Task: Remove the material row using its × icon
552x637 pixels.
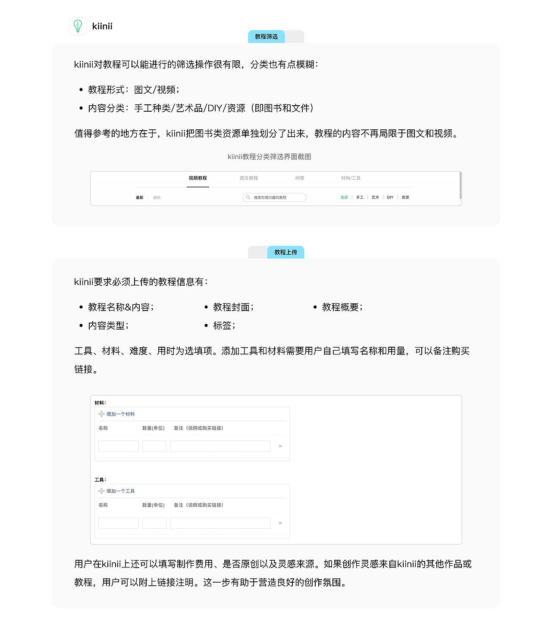Action: tap(280, 446)
